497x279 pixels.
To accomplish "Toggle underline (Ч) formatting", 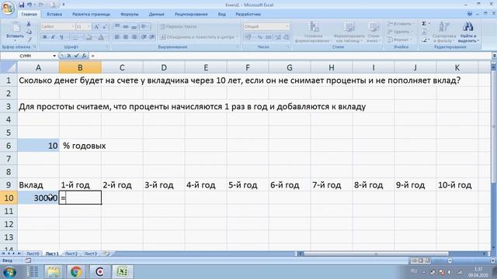I will pyautogui.click(x=61, y=37).
